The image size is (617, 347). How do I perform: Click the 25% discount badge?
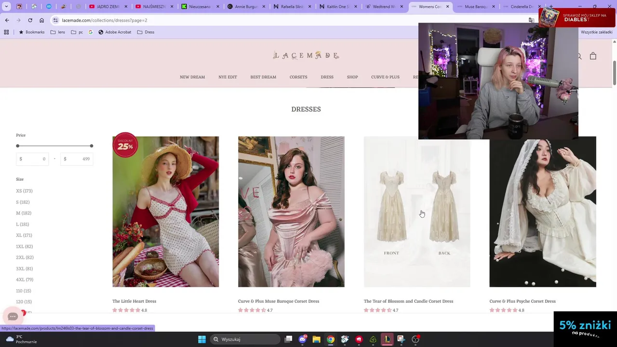125,146
